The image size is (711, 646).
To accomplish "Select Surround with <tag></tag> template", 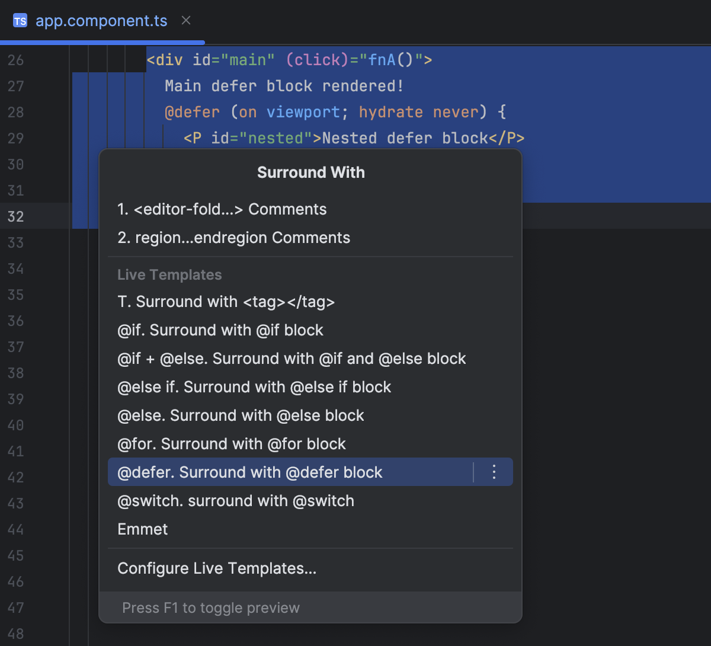I will 226,302.
